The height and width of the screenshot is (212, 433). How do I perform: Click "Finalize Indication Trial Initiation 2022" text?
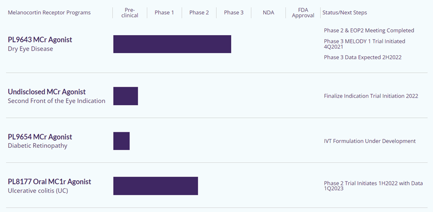tap(370, 96)
